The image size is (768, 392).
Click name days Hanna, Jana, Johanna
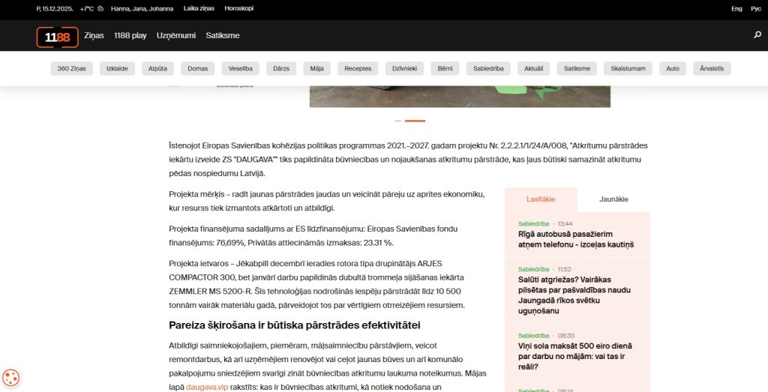(142, 9)
